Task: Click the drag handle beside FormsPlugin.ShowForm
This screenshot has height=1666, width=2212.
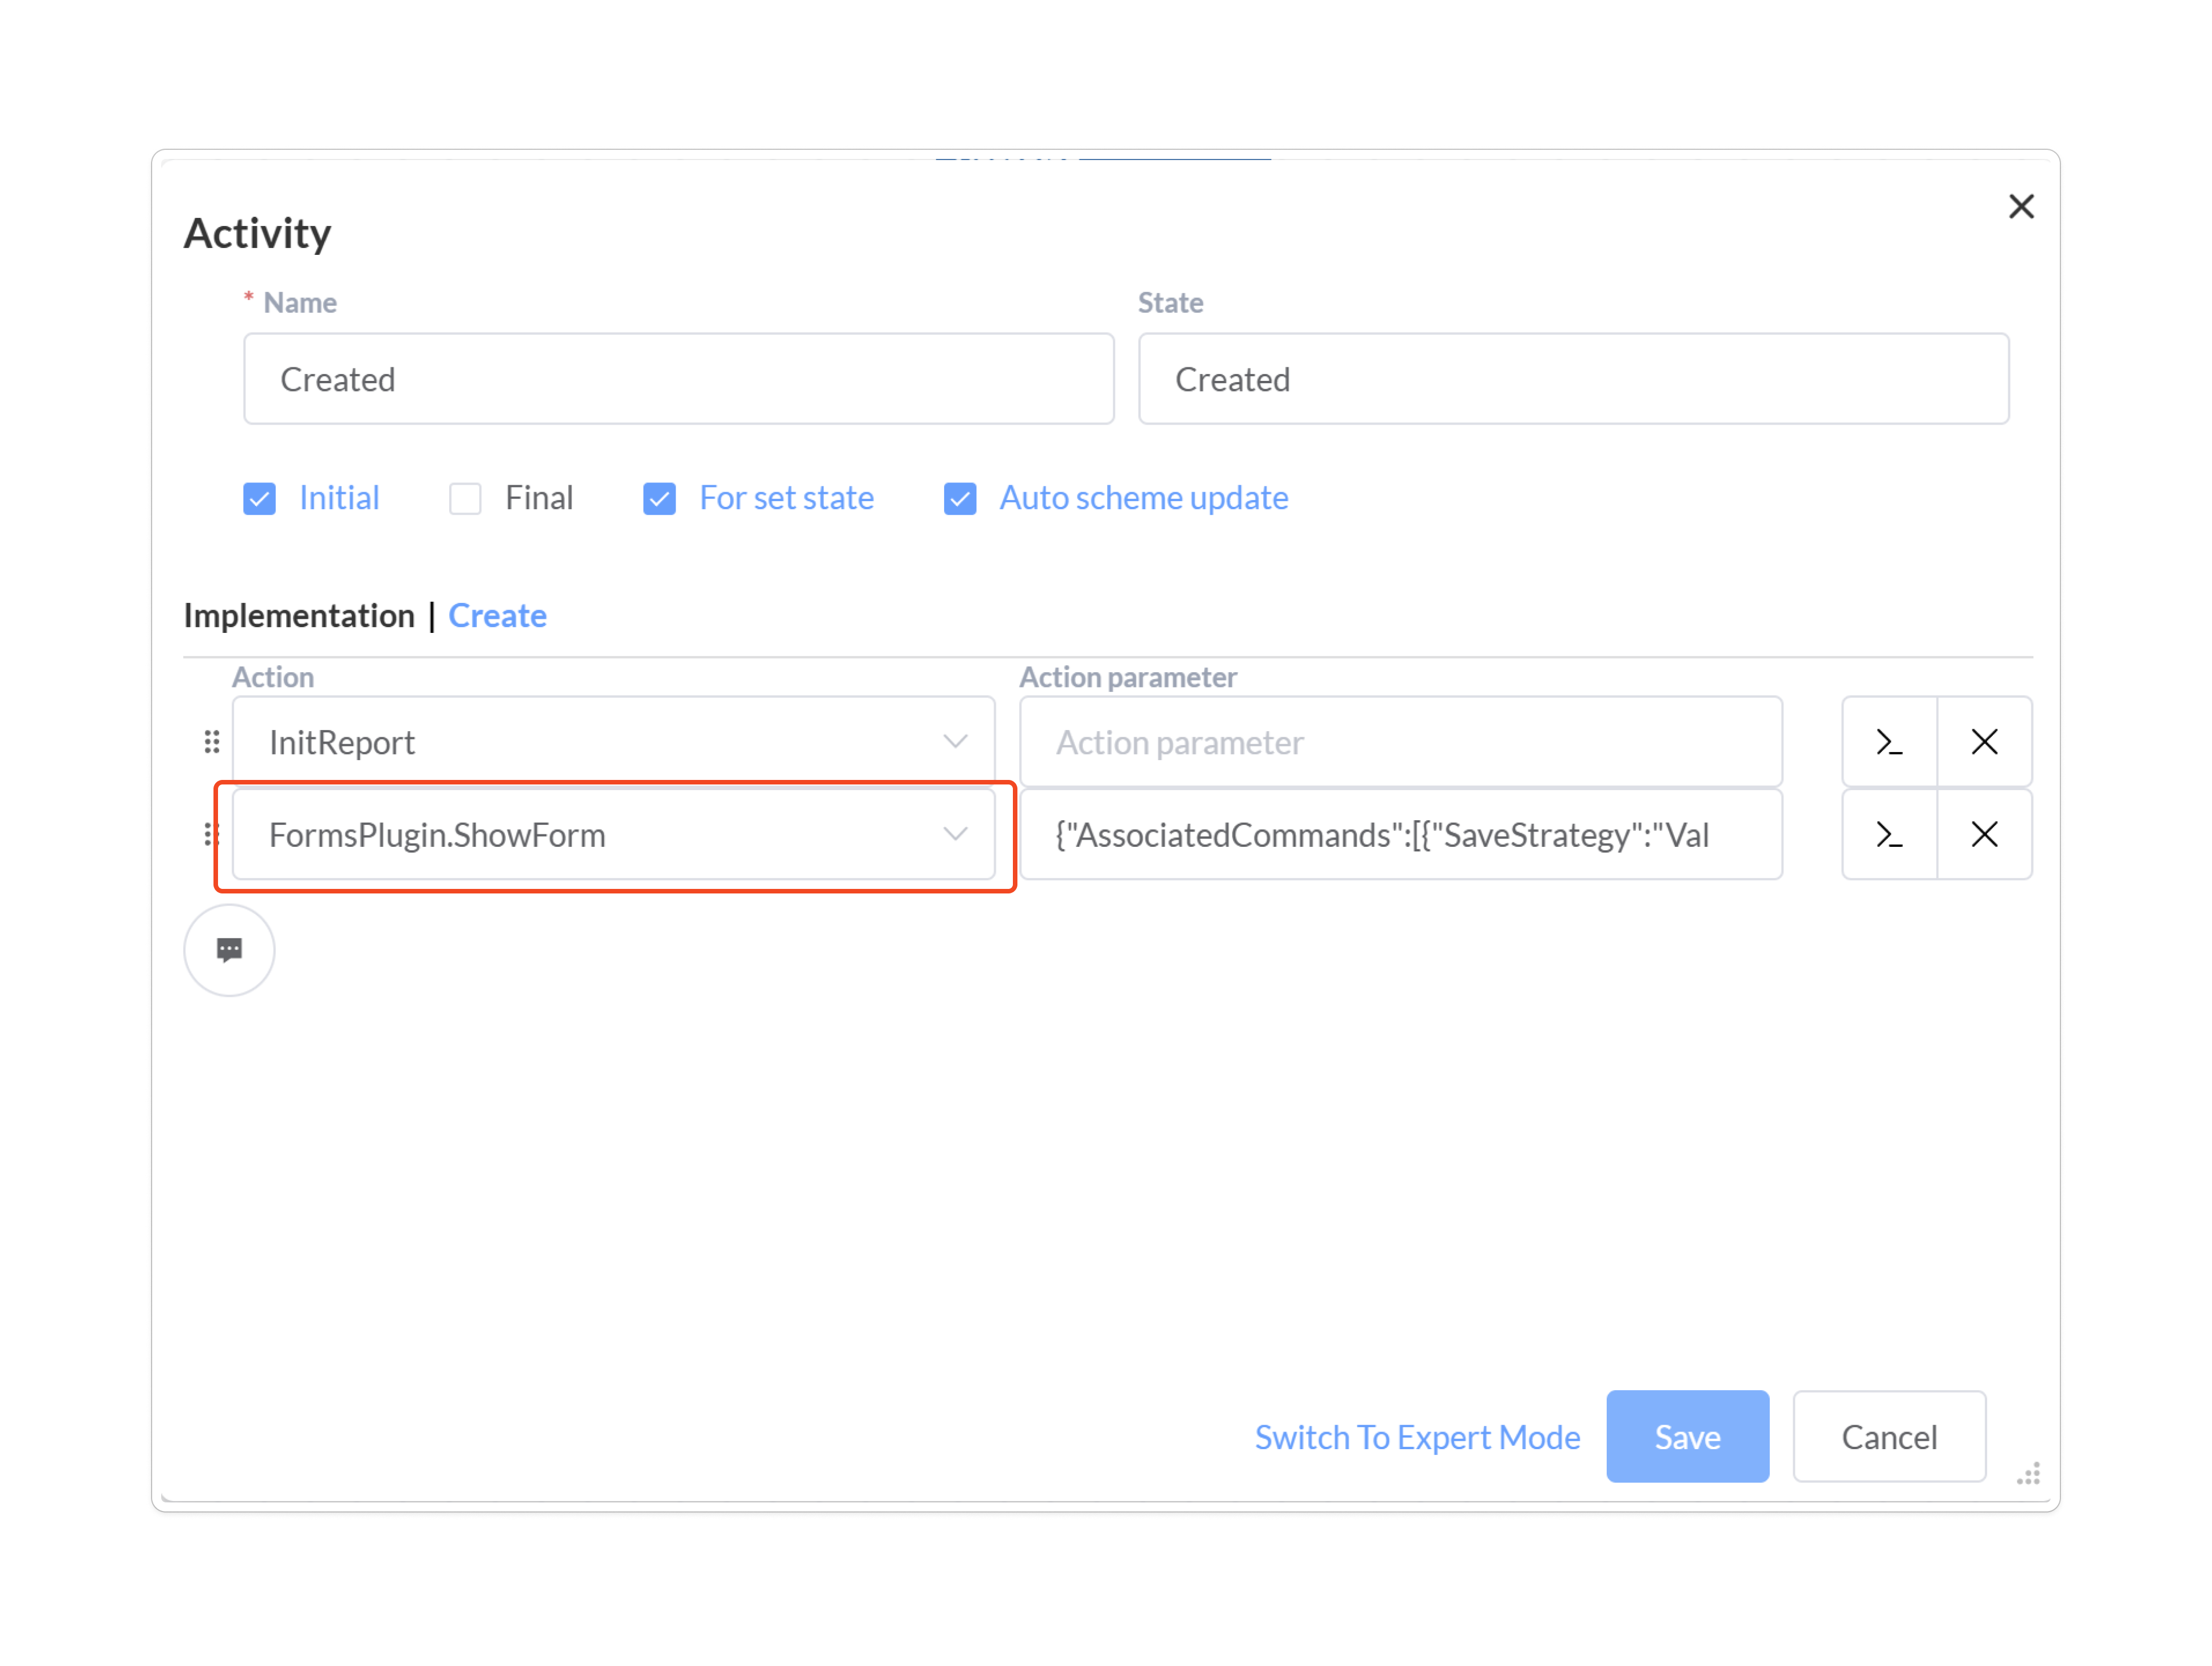Action: [210, 834]
